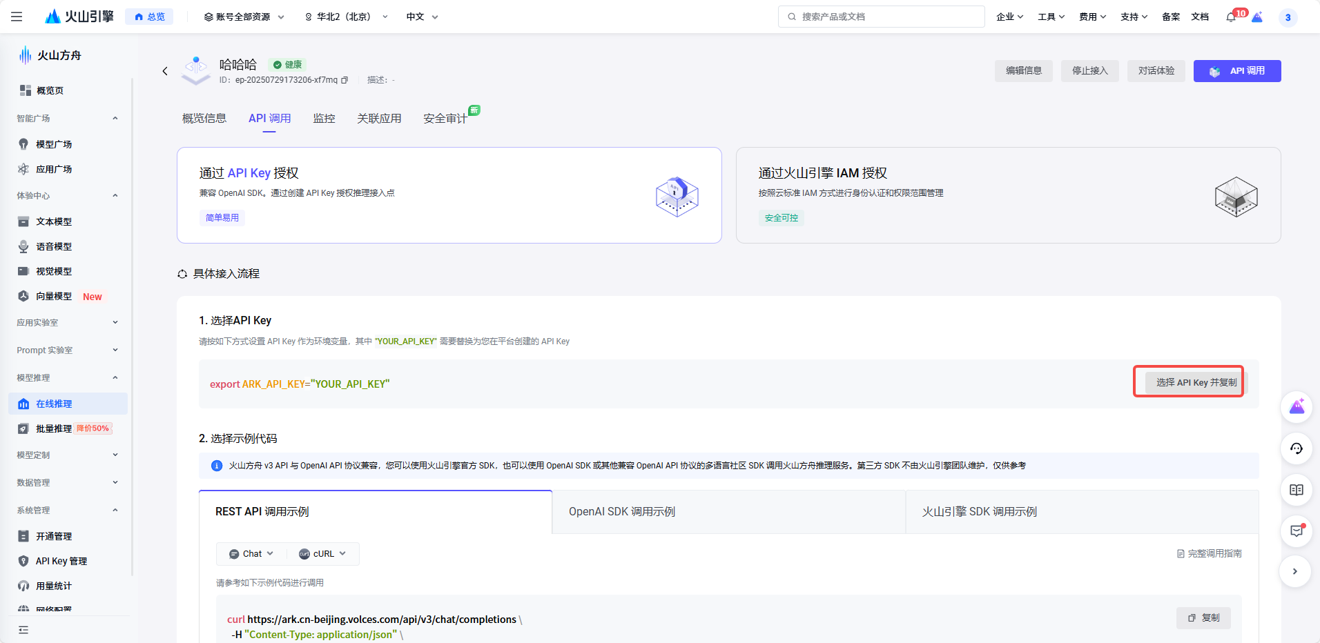Image resolution: width=1320 pixels, height=643 pixels.
Task: Click the 编辑信息 button
Action: point(1024,71)
